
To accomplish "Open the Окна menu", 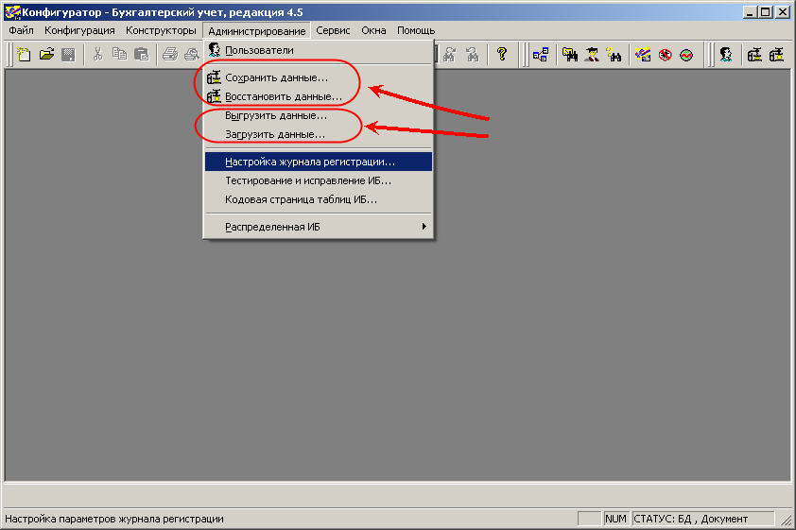I will 373,30.
